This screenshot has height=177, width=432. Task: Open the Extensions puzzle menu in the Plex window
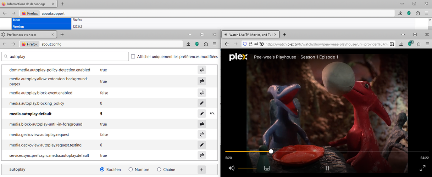[x=418, y=44]
